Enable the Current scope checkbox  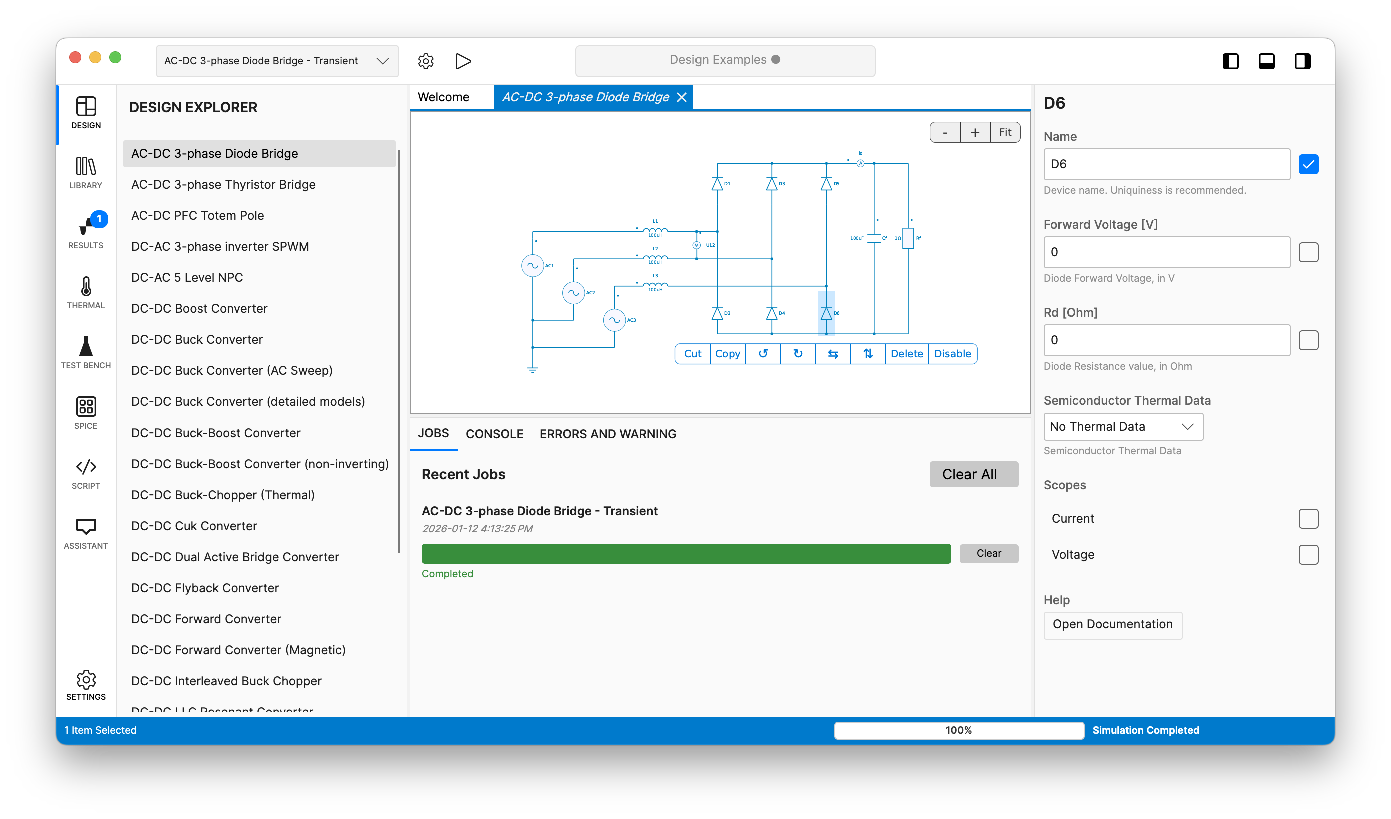(1308, 518)
